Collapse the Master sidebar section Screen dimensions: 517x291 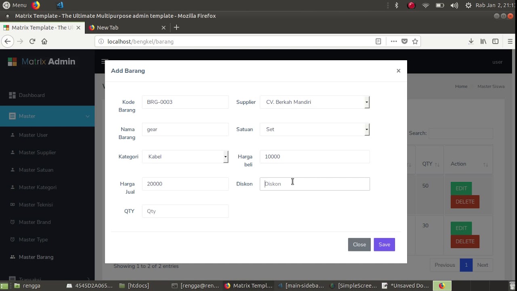click(x=47, y=116)
